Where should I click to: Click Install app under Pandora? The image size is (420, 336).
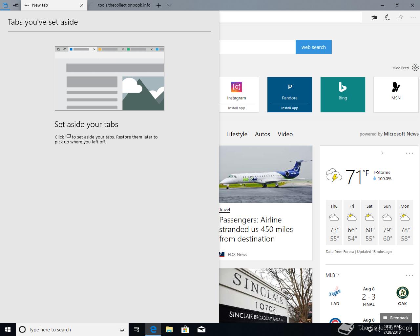290,108
